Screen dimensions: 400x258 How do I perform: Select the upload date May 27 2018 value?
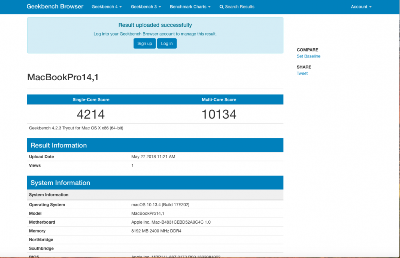(153, 157)
